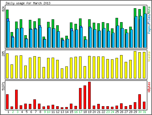The height and width of the screenshot is (115, 152).
Task: Click the yellow 'Visits' legend label
Action: coord(149,57)
